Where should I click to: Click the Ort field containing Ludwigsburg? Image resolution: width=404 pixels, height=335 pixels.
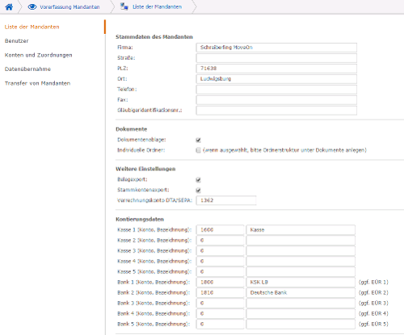tap(276, 79)
